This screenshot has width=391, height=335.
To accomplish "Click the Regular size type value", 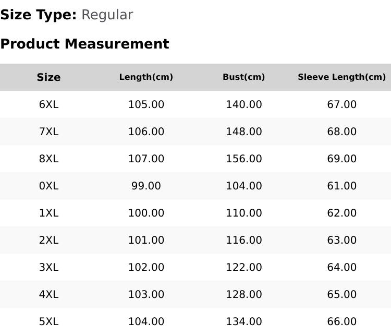I will point(107,15).
